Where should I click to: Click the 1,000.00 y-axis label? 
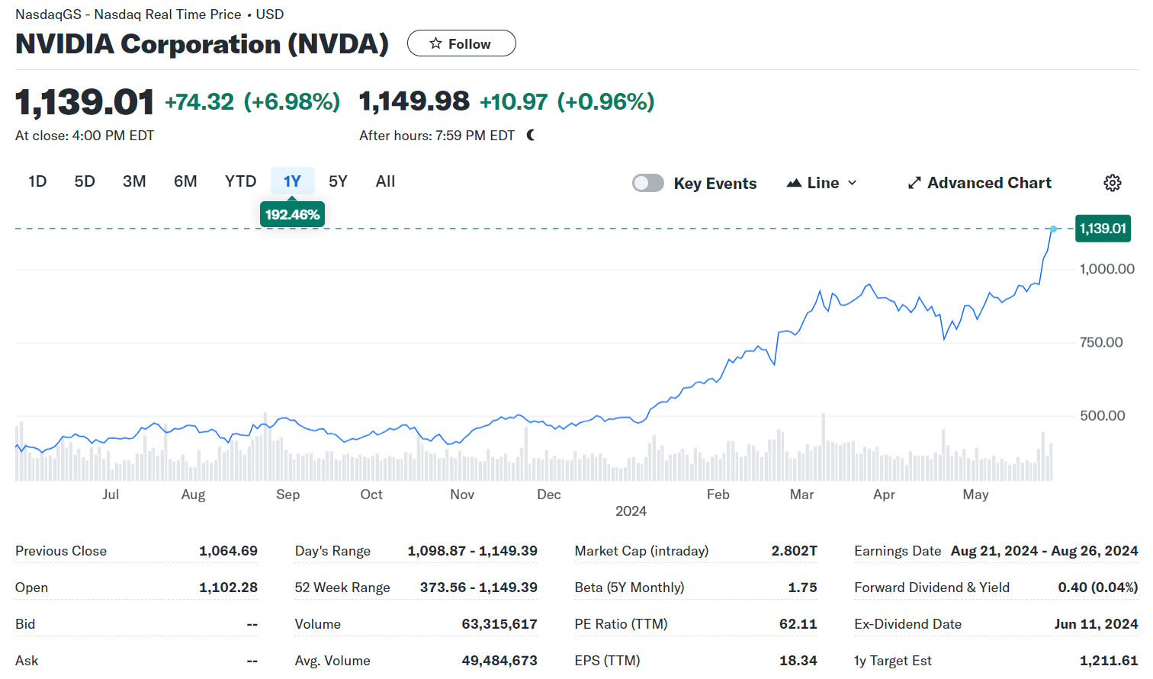click(x=1107, y=269)
